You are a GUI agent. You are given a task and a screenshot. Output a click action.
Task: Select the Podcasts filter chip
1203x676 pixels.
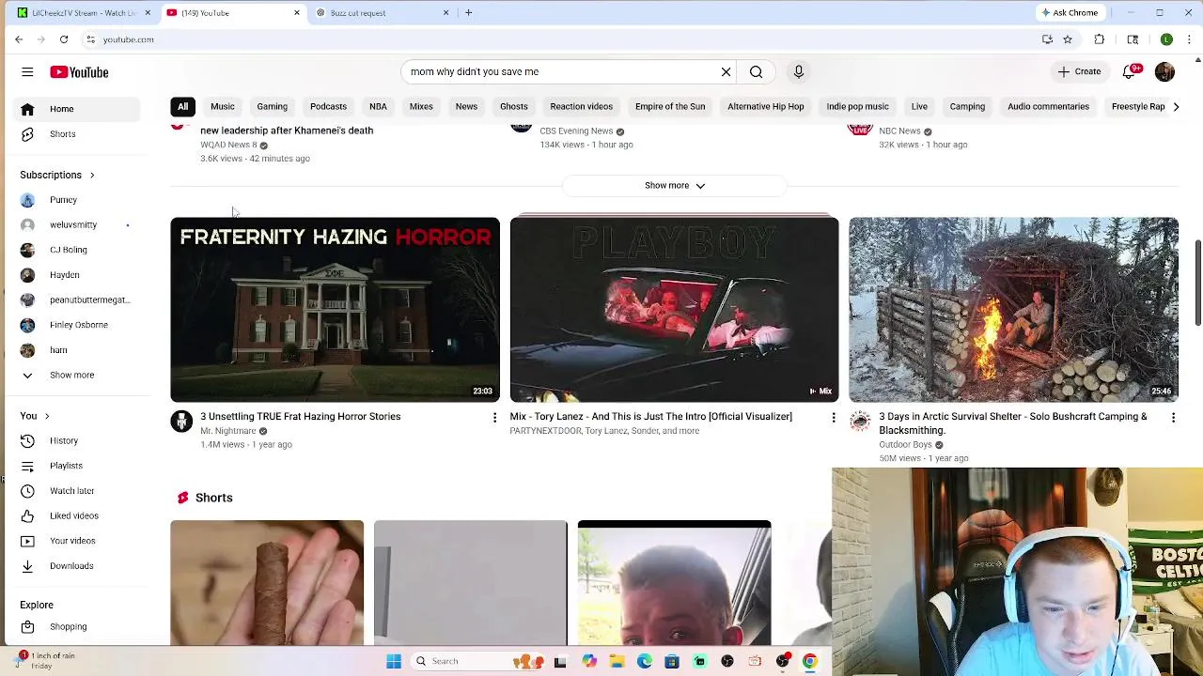point(328,106)
